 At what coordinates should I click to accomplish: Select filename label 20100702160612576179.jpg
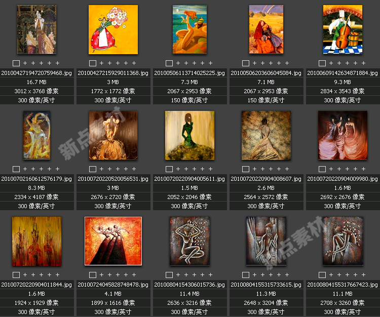click(36, 179)
